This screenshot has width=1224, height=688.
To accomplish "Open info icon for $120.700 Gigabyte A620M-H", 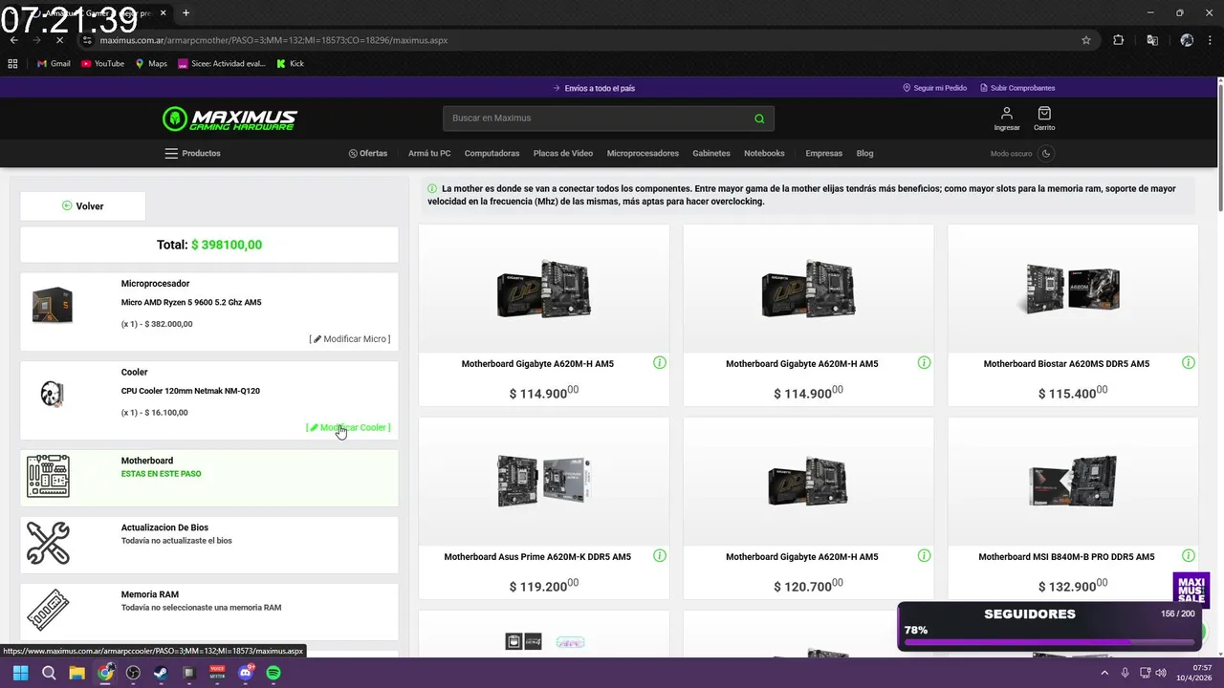I will point(925,556).
